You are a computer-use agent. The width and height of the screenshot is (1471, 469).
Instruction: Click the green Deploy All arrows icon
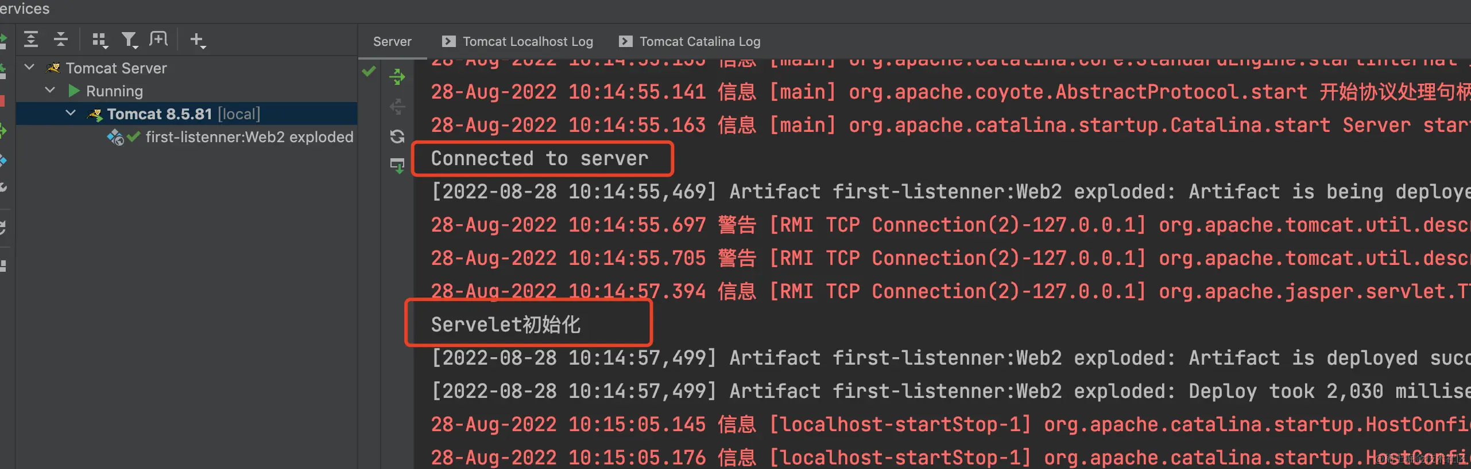[397, 77]
